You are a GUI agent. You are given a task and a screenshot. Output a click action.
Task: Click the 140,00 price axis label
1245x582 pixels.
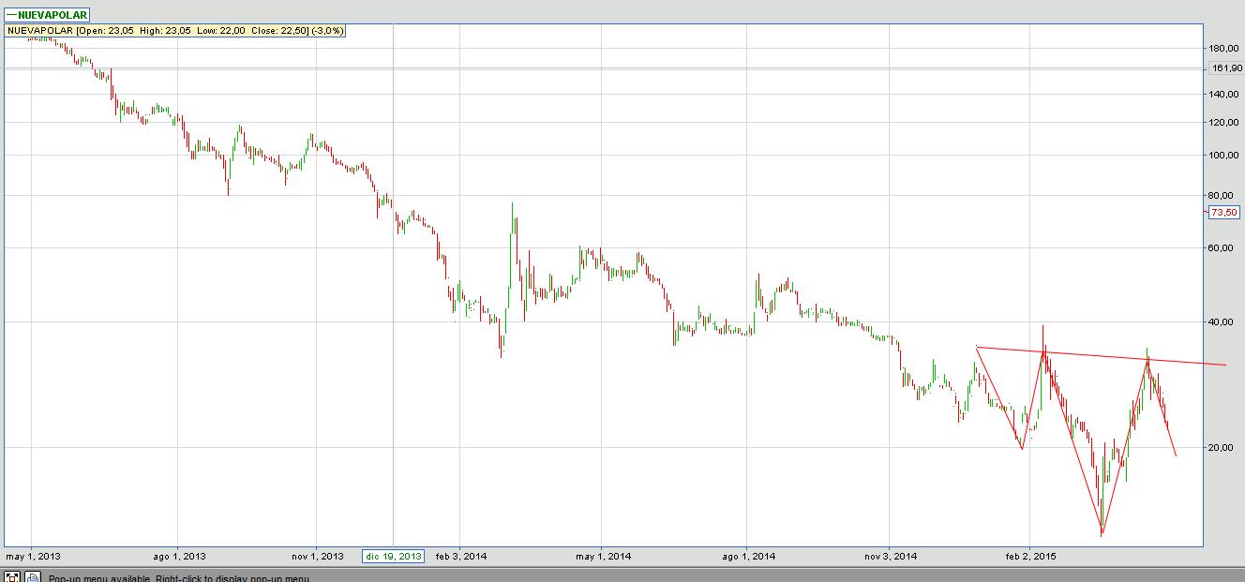[x=1225, y=95]
